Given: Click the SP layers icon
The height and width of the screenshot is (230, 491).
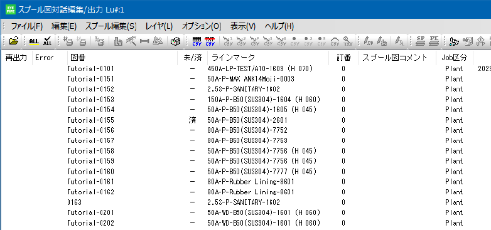Looking at the screenshot, I should [x=421, y=41].
